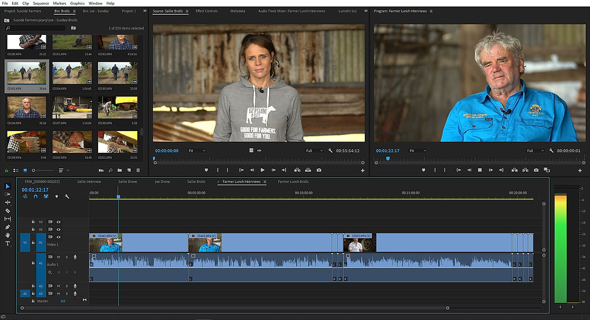
Task: Choose the Pen tool
Action: click(8, 227)
